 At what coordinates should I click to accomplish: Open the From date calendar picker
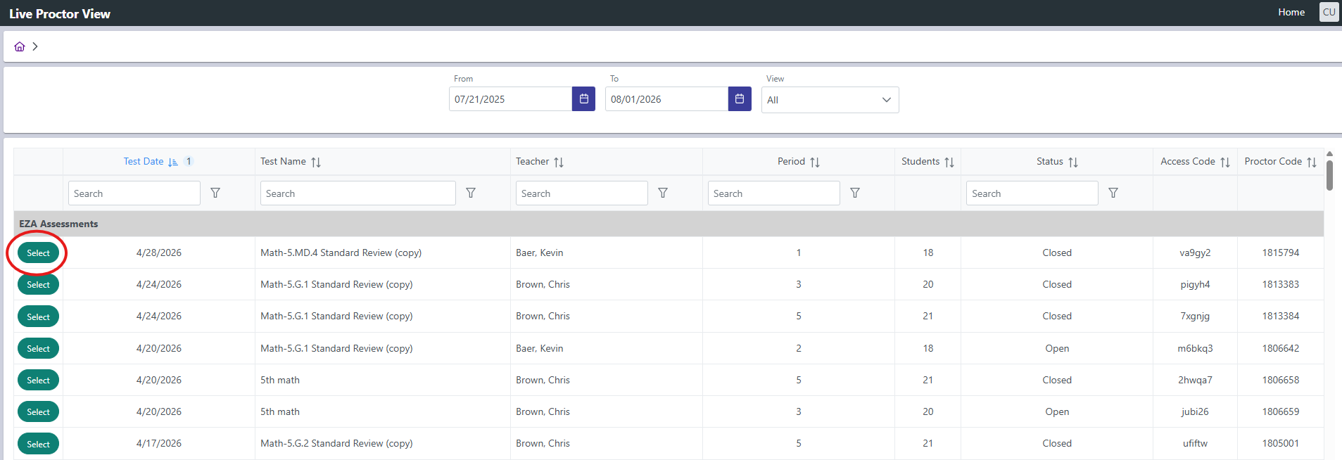[x=583, y=99]
